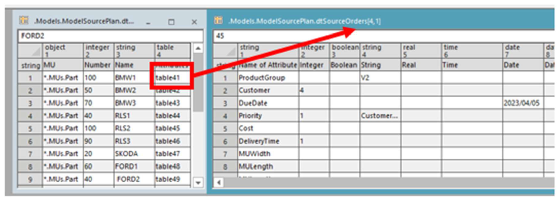This screenshot has width=560, height=202.
Task: Click the cell input field showing FORD2
Action: click(110, 36)
